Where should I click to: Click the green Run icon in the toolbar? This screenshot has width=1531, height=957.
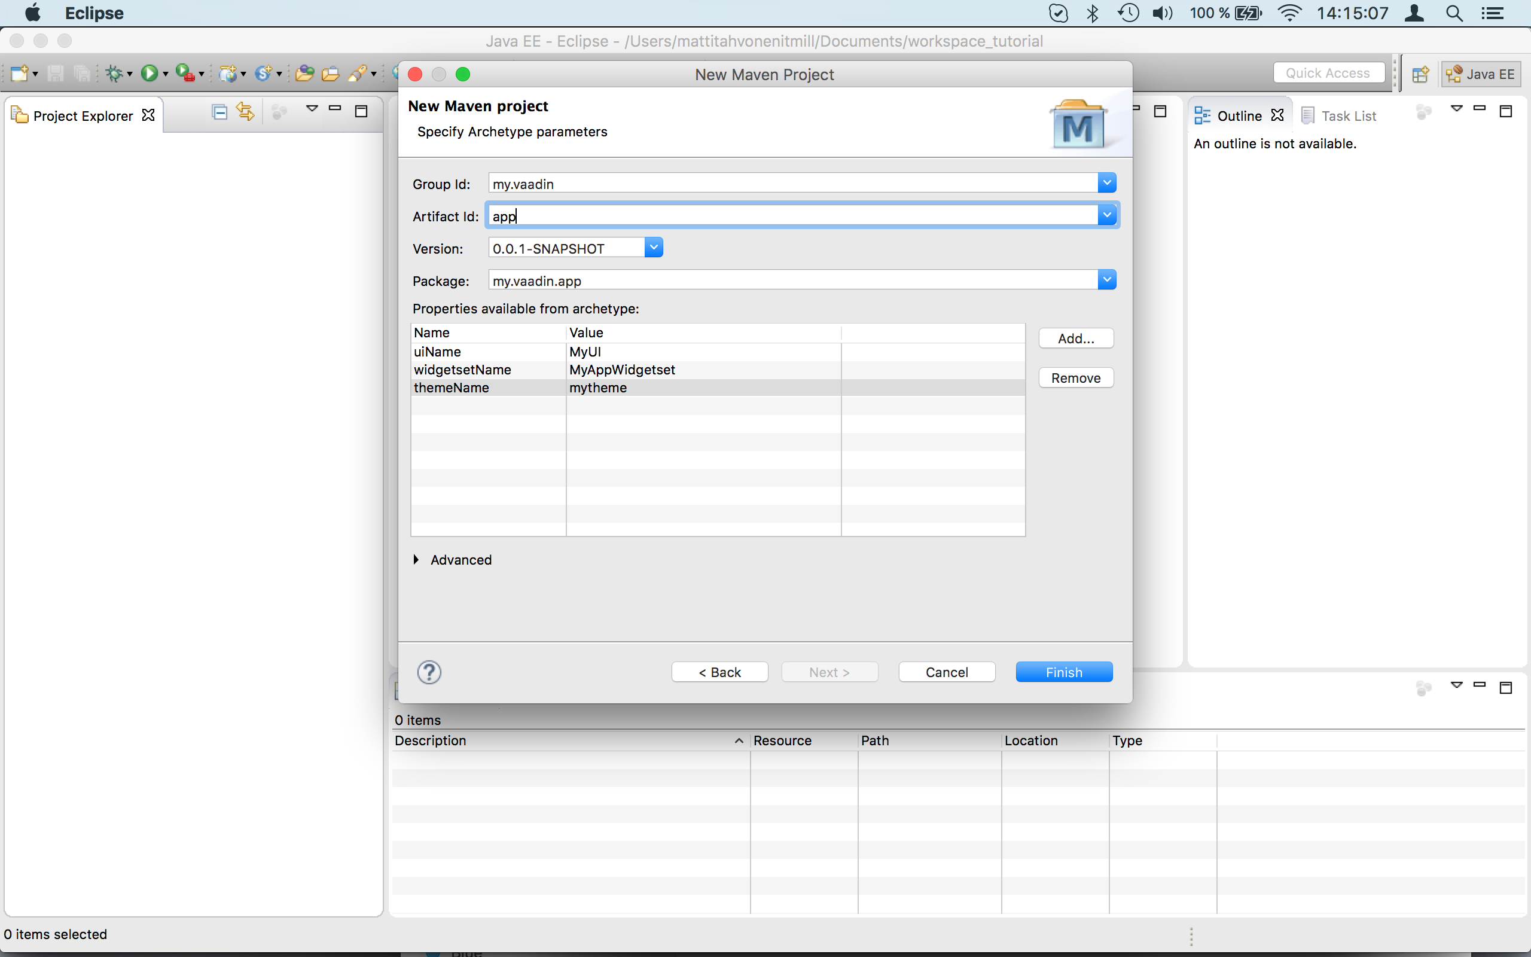[x=150, y=74]
